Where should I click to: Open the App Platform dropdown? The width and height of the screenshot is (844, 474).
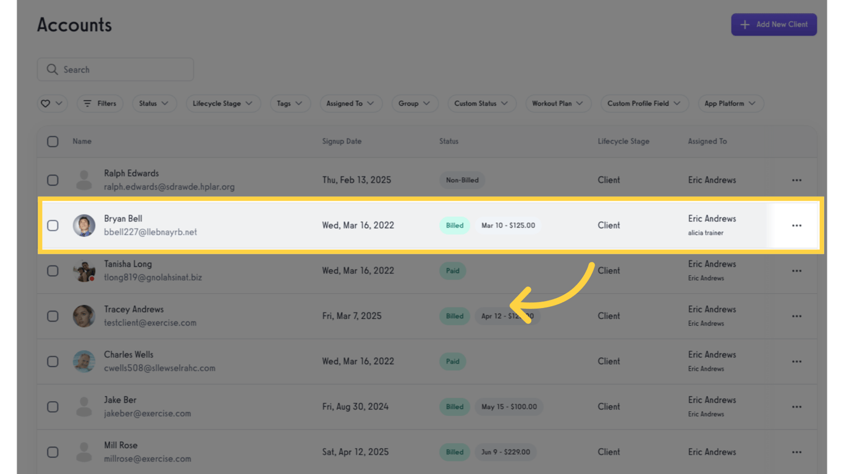(x=731, y=103)
